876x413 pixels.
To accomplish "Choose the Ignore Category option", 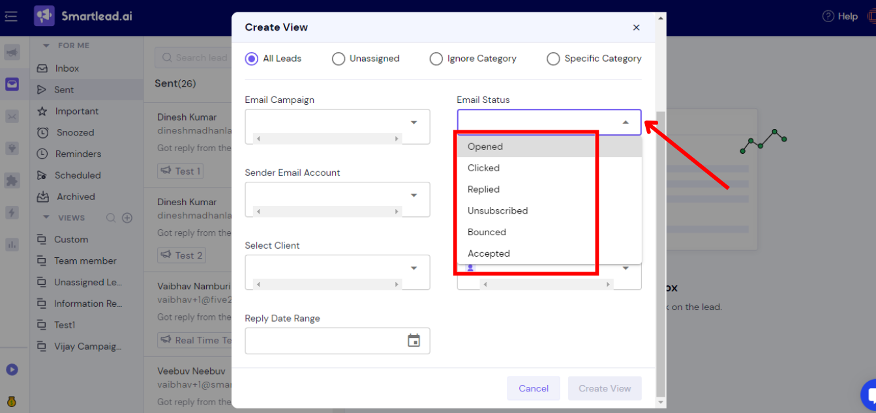I will pos(436,59).
